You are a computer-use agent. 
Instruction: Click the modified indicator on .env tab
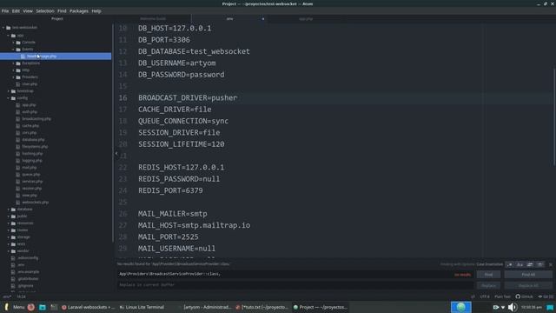pos(262,19)
